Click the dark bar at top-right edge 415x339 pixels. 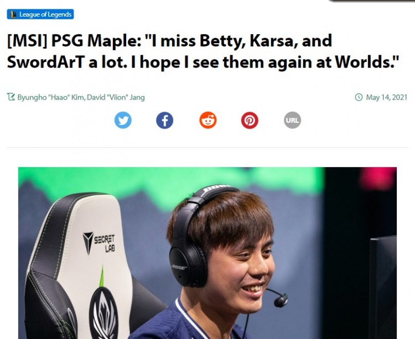[372, 1]
